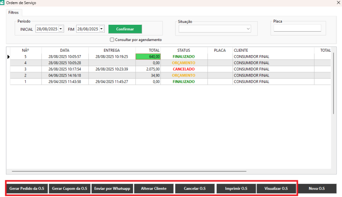
Task: Click the green Confirmar button
Action: (x=125, y=29)
